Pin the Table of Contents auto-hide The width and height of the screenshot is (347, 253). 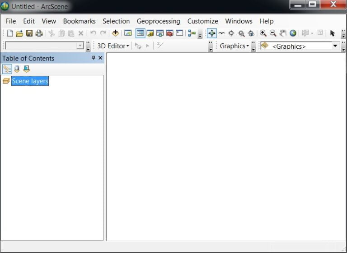click(x=94, y=58)
